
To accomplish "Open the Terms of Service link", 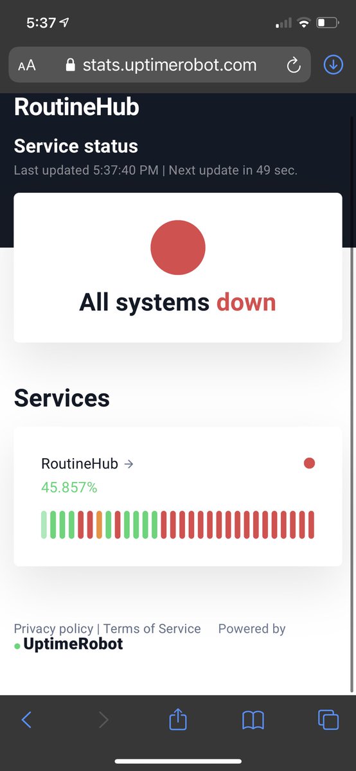I will point(152,628).
